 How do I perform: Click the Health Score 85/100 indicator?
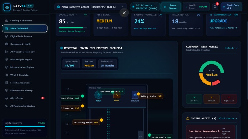coord(196,7)
